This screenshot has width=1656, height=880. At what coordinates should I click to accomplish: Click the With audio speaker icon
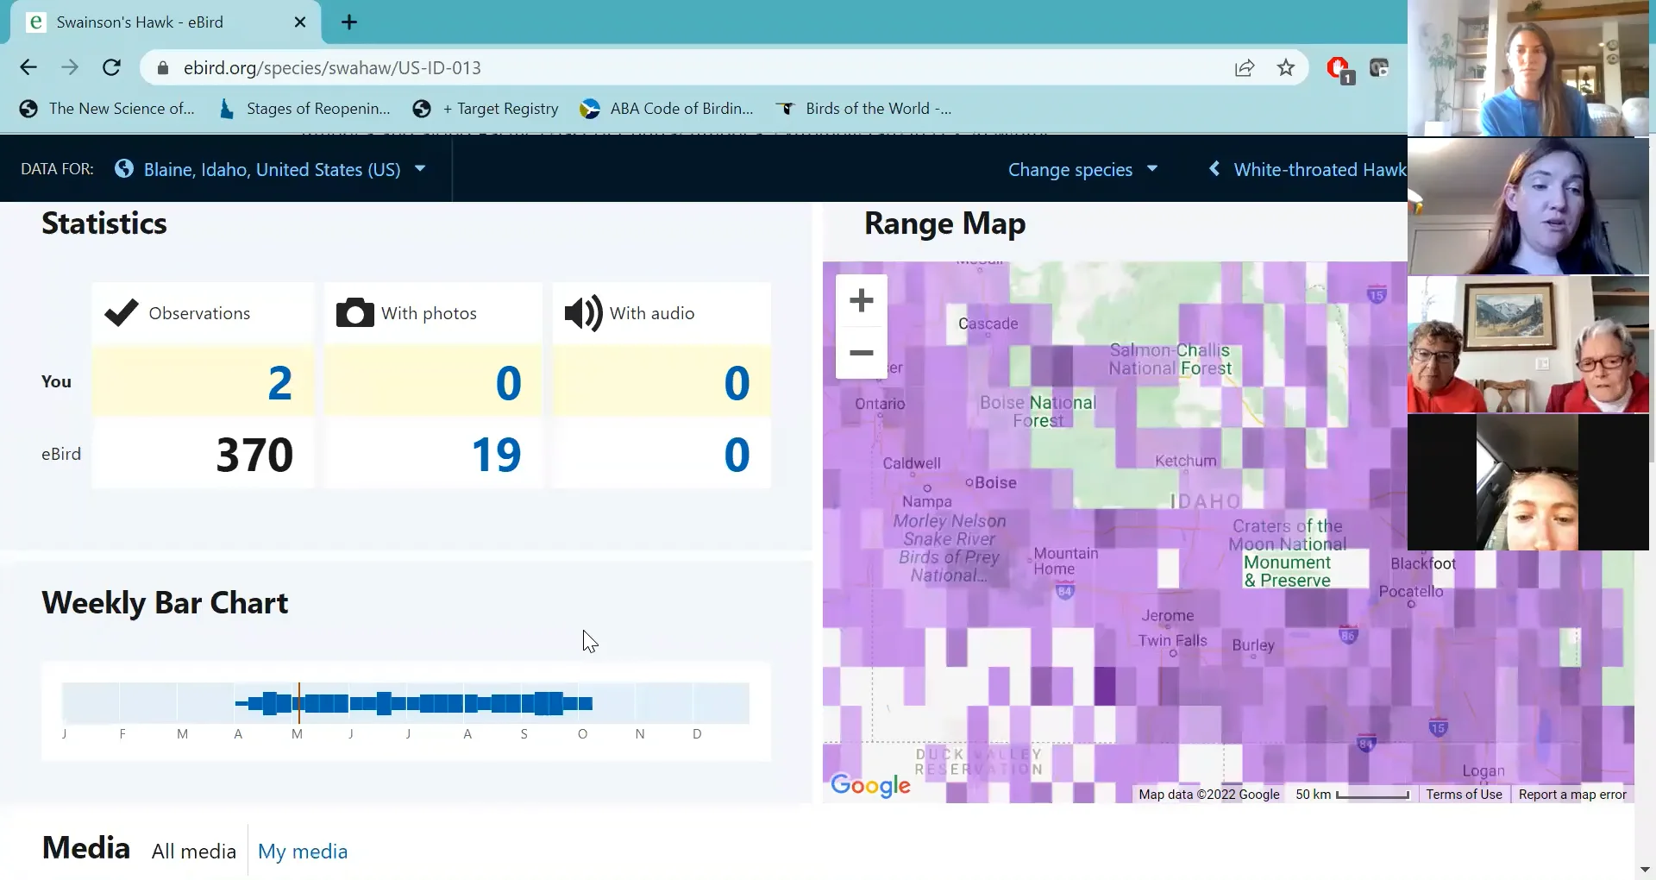582,313
